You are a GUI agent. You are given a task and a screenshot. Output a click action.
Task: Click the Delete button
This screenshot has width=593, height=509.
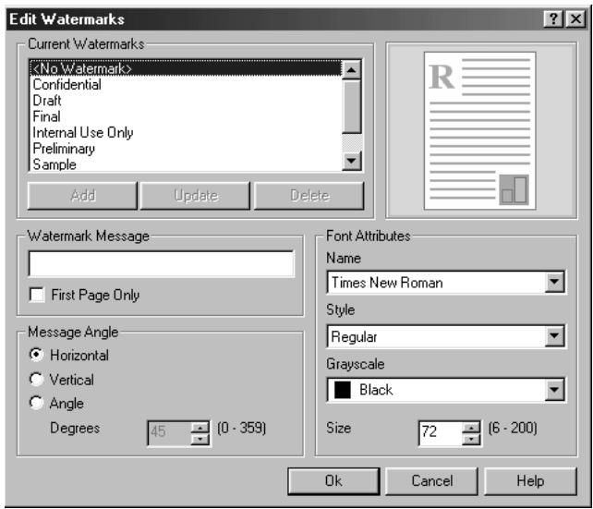309,196
